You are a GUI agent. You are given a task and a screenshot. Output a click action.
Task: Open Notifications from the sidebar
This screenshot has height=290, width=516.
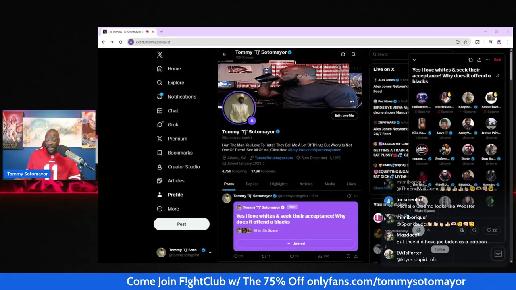[x=177, y=97]
